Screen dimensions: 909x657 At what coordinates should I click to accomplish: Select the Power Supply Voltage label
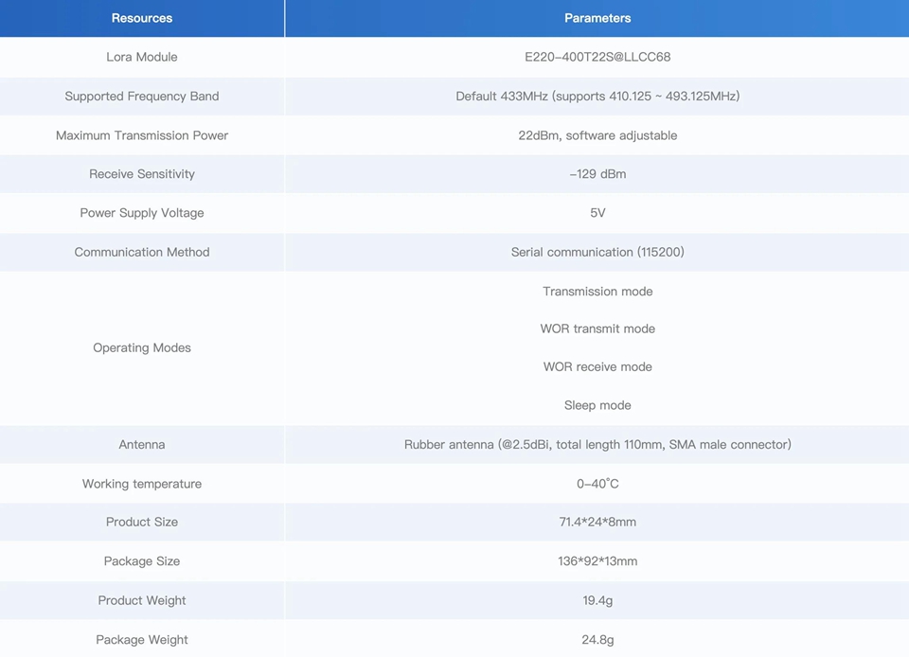[142, 213]
